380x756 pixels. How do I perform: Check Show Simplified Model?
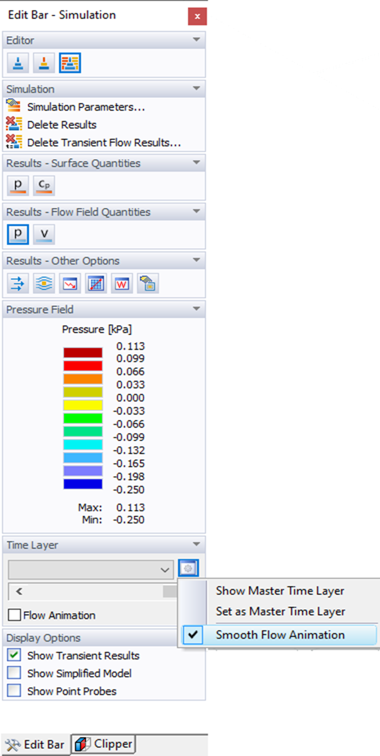click(15, 673)
